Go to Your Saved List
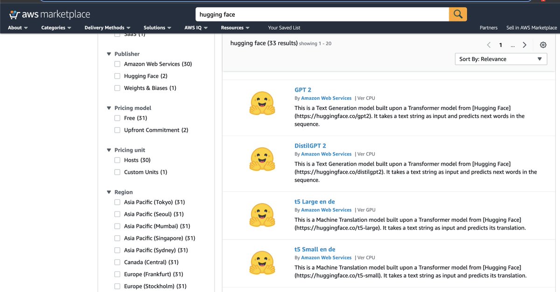 tap(284, 27)
